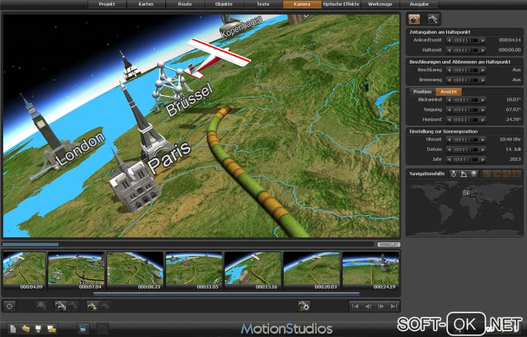Viewport: 527px width, 337px height.
Task: Select the 000:11.05 camera thumbnail
Action: coord(194,271)
